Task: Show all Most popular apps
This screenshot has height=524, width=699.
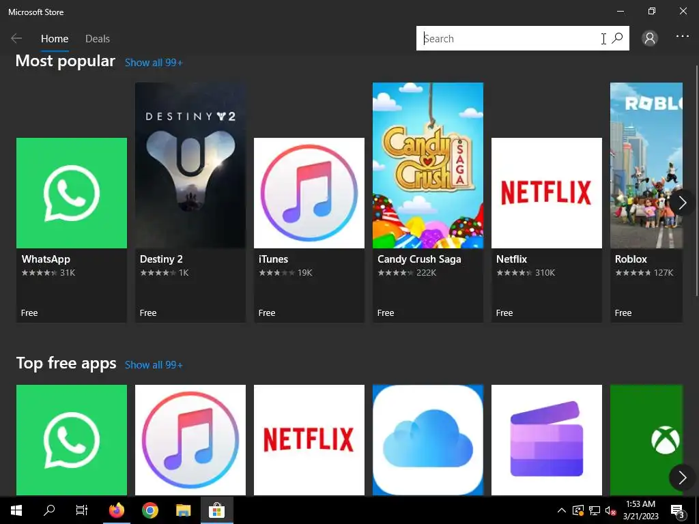Action: (x=154, y=62)
